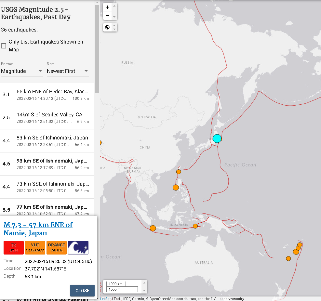Click the Leaflet attribution link

(105, 299)
